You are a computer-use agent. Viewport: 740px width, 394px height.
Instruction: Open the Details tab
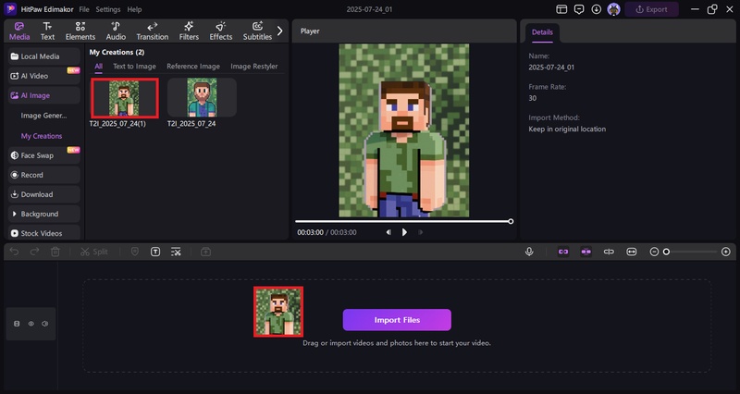(542, 32)
